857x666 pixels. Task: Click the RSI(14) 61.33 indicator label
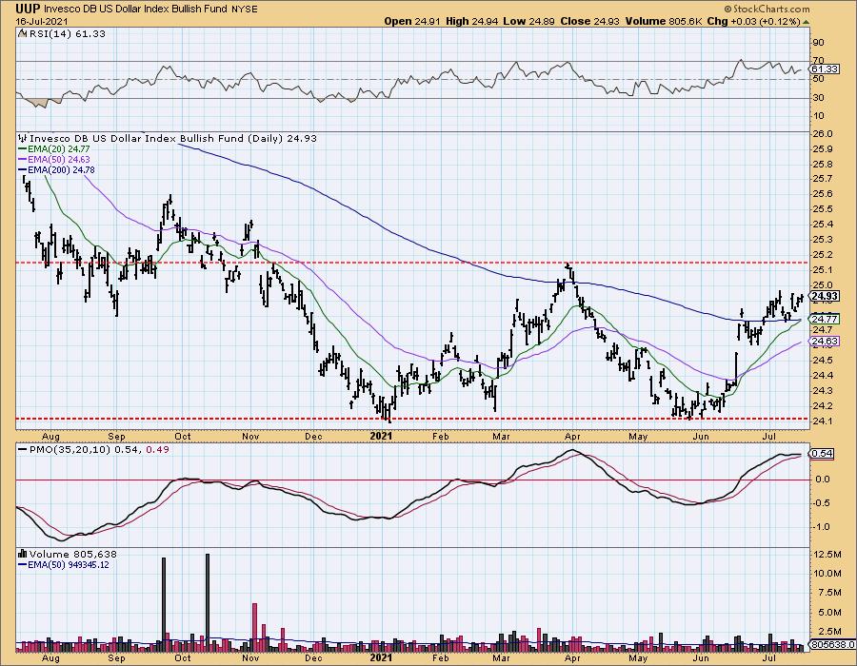(x=66, y=34)
